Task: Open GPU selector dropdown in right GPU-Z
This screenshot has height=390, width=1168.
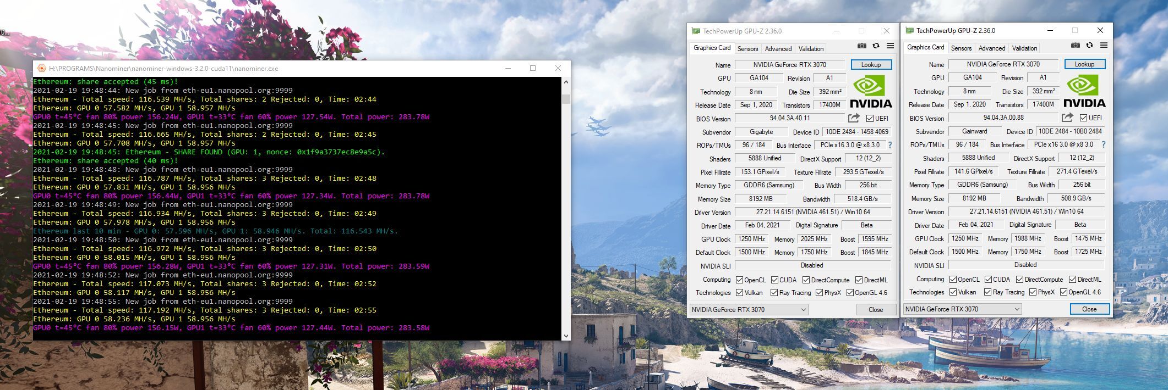Action: pyautogui.click(x=962, y=309)
